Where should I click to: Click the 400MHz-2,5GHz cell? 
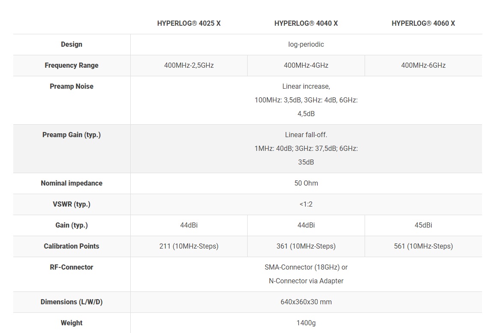pos(189,65)
